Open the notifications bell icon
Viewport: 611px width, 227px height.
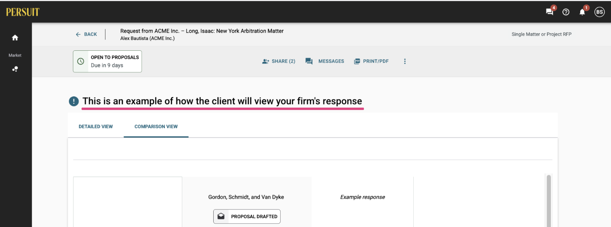(x=582, y=12)
